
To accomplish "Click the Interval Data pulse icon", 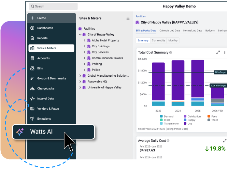I will (32, 99).
